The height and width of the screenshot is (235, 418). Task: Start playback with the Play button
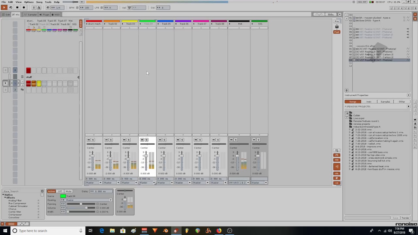[4, 7]
